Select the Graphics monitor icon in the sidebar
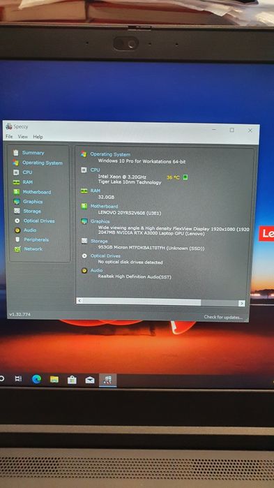 pyautogui.click(x=17, y=202)
